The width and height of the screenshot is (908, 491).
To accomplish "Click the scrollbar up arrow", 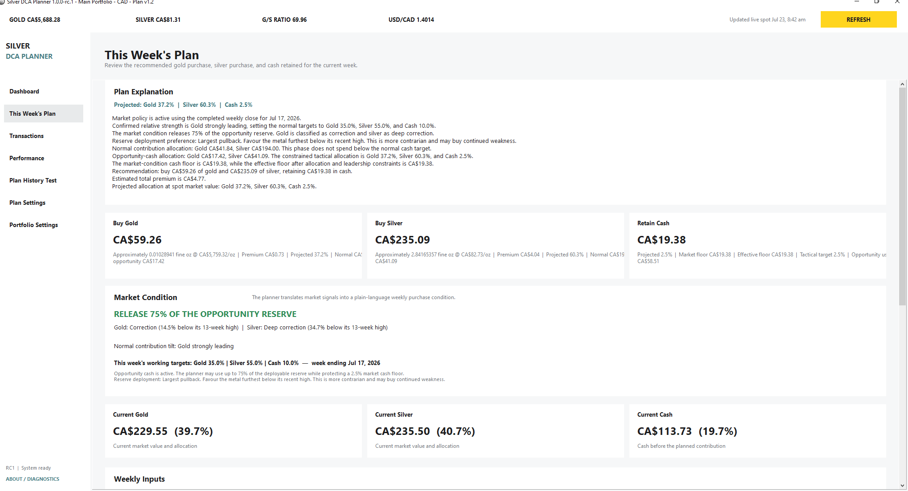I will [x=902, y=84].
